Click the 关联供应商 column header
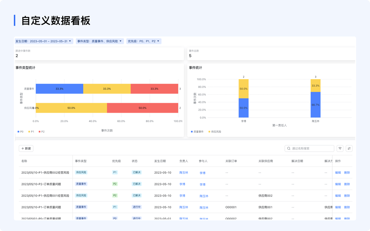 point(266,161)
